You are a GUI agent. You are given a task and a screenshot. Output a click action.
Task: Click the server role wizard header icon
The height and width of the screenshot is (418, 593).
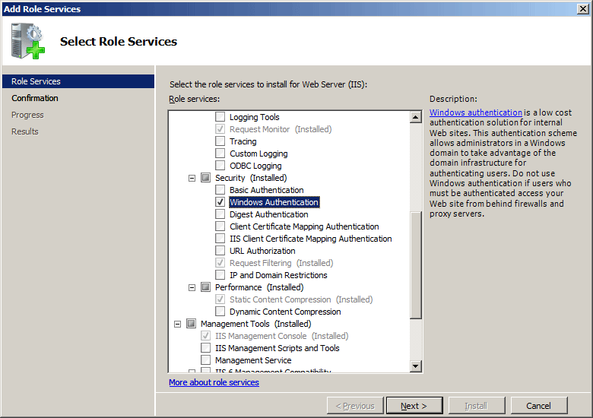tap(27, 42)
